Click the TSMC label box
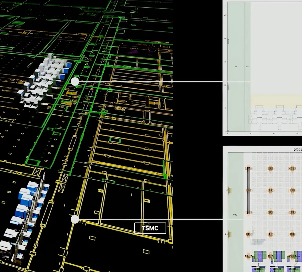302x272 pixels. [x=150, y=228]
